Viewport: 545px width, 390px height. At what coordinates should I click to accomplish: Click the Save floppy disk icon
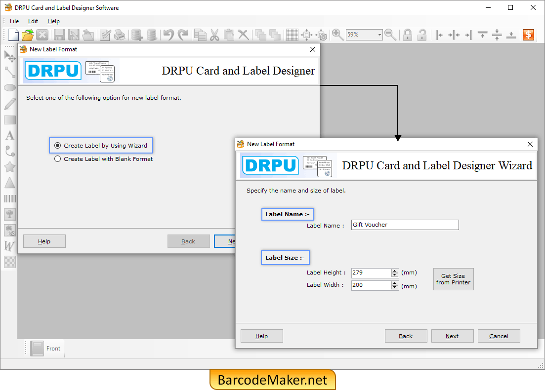[59, 35]
